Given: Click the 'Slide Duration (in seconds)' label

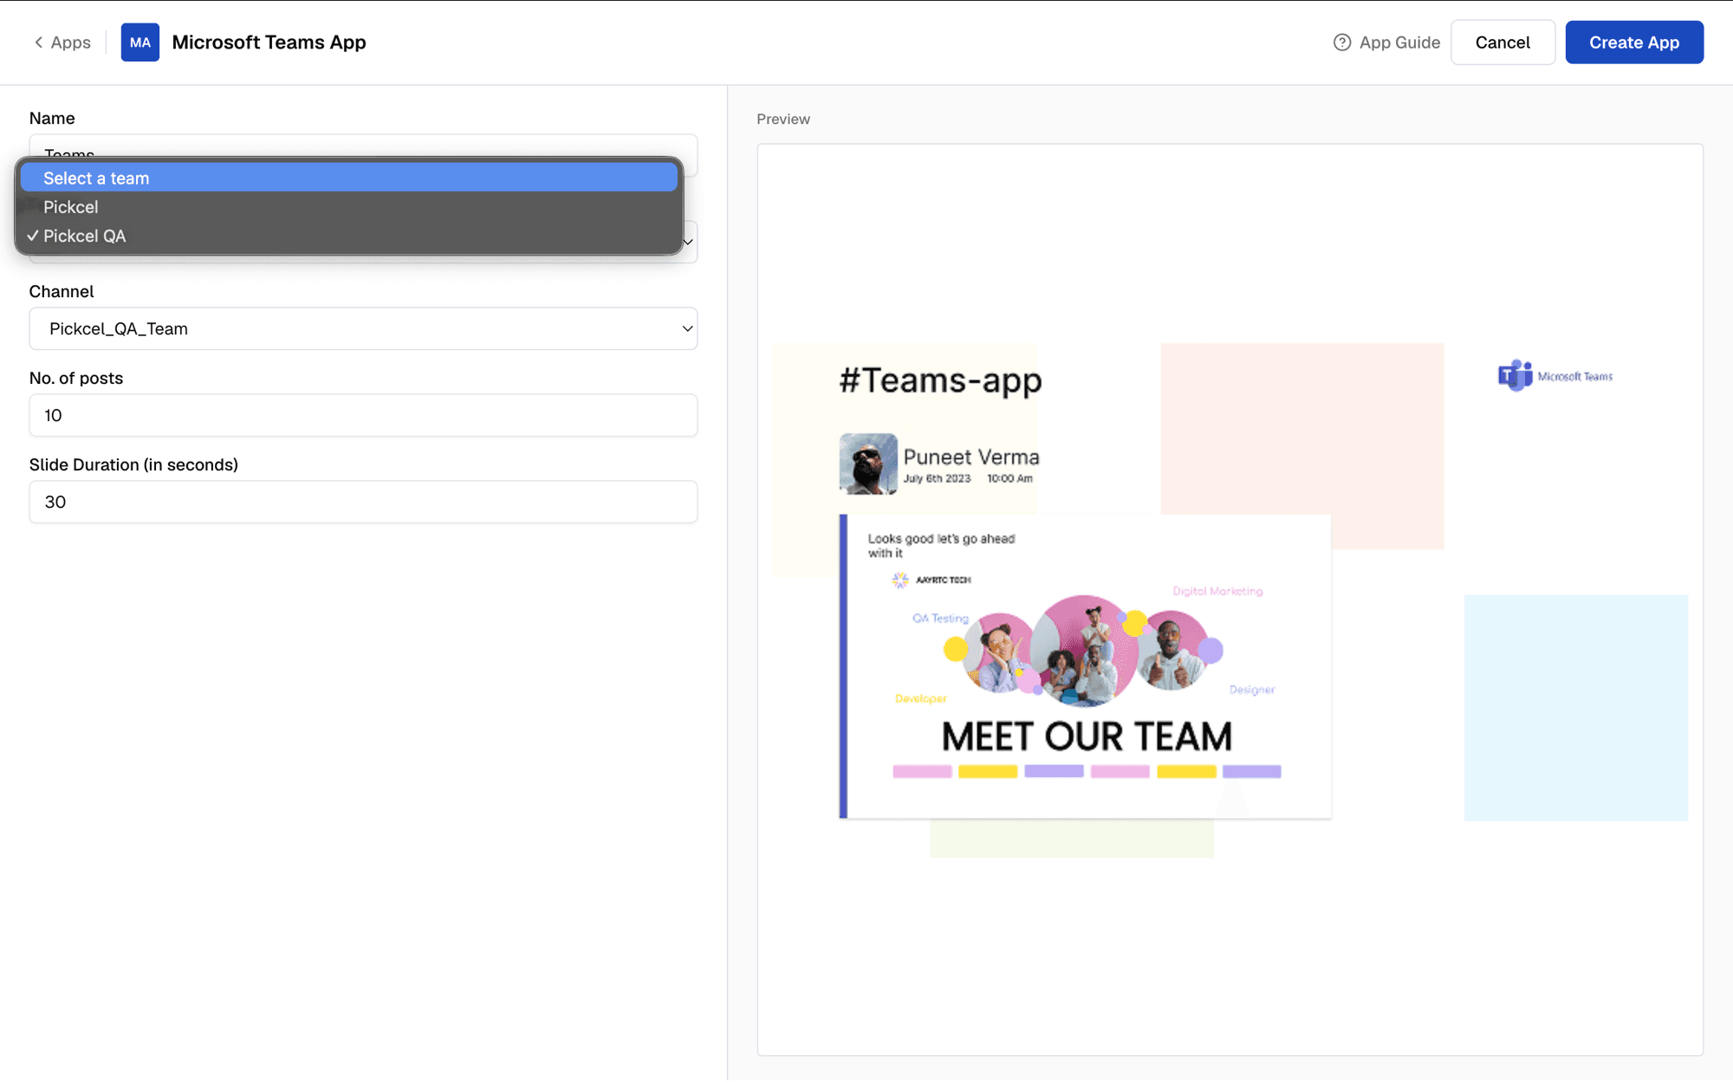Looking at the screenshot, I should pyautogui.click(x=133, y=464).
